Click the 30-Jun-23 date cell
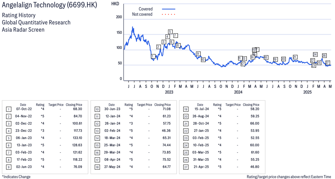 click(112, 109)
